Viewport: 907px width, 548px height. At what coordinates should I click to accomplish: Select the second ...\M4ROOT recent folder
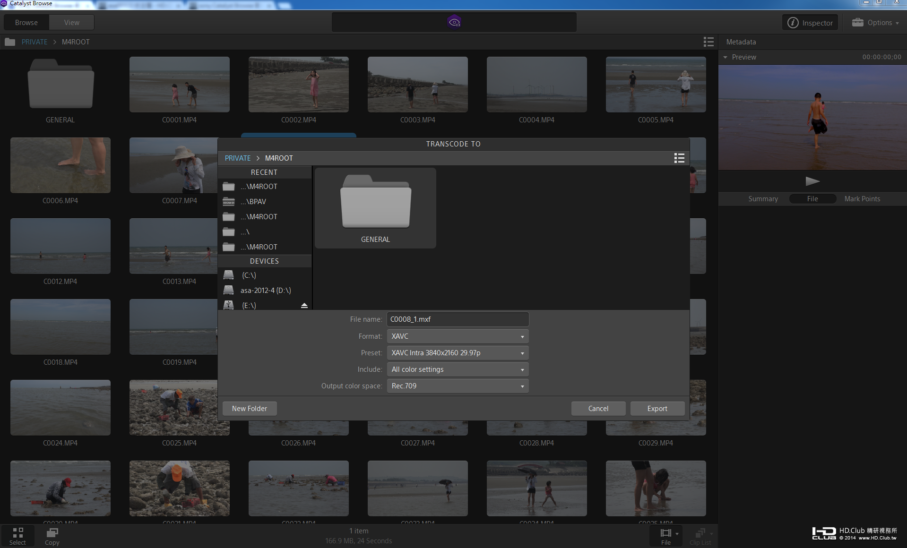(x=265, y=217)
